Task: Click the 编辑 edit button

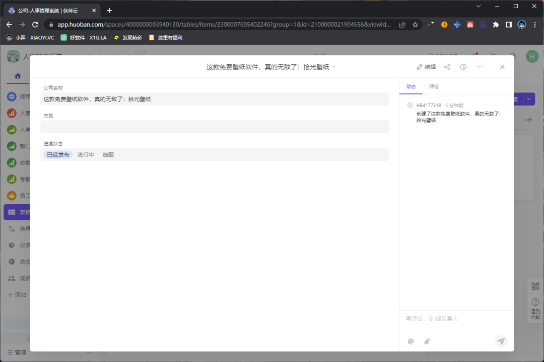Action: [427, 66]
